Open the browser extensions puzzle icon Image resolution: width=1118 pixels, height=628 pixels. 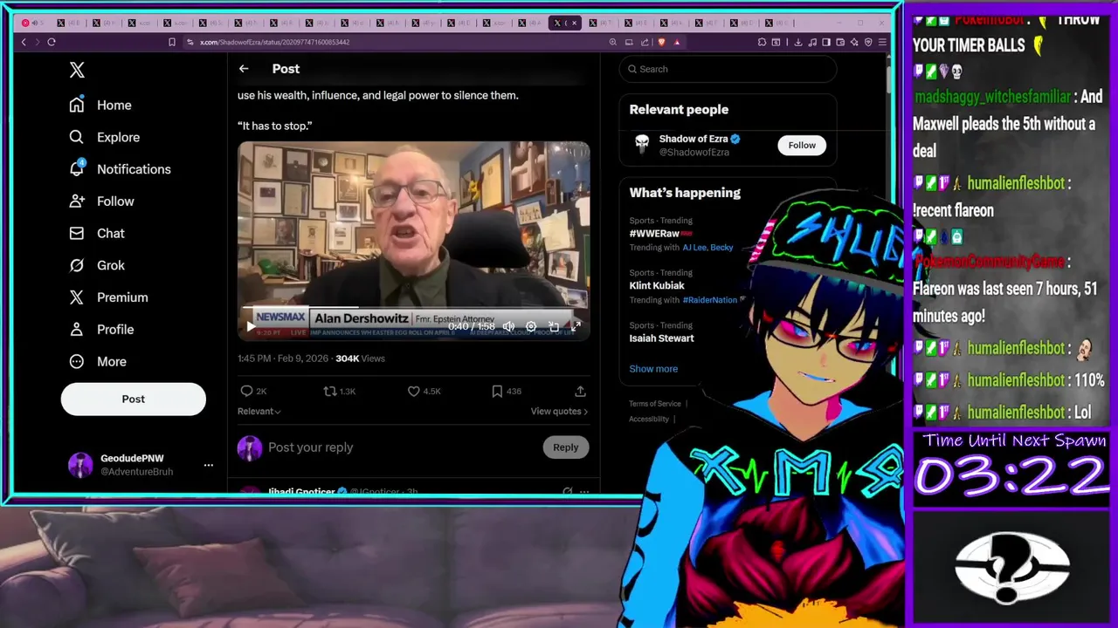coord(763,42)
